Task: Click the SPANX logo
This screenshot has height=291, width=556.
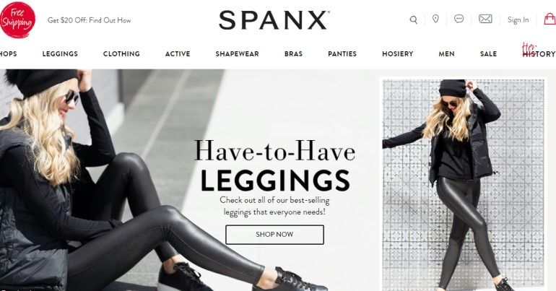Action: [274, 20]
